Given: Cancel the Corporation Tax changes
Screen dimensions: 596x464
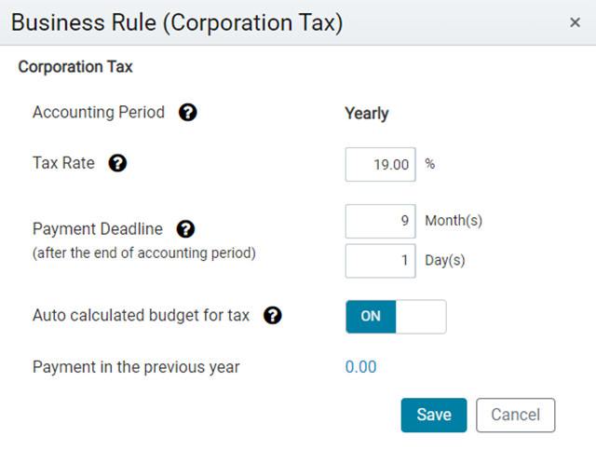Looking at the screenshot, I should (515, 415).
